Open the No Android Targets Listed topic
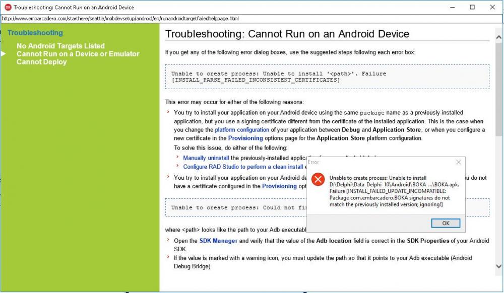 61,46
